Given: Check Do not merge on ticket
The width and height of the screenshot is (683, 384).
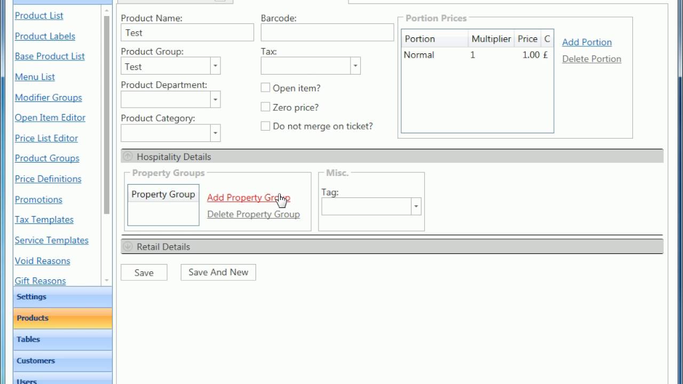Looking at the screenshot, I should (265, 126).
